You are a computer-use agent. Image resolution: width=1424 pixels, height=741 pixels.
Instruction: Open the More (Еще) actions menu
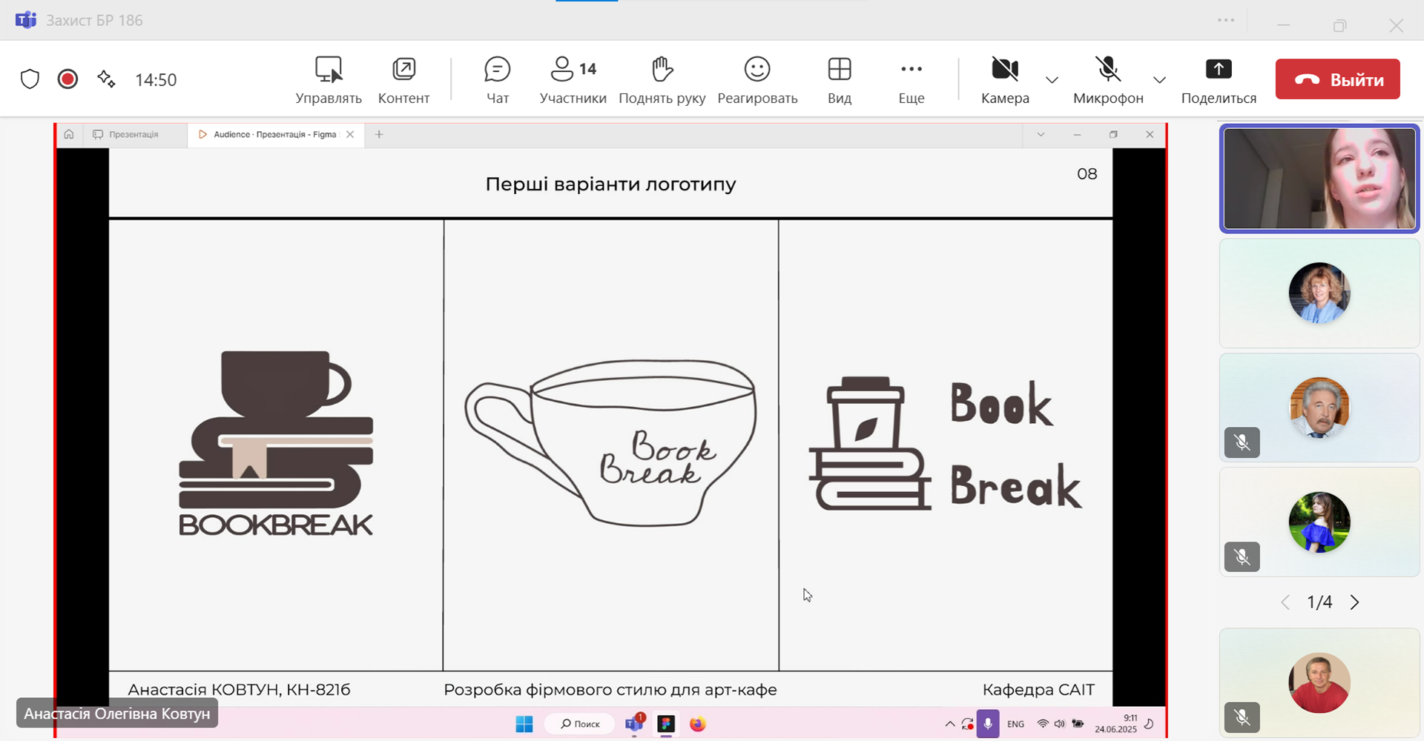[911, 79]
